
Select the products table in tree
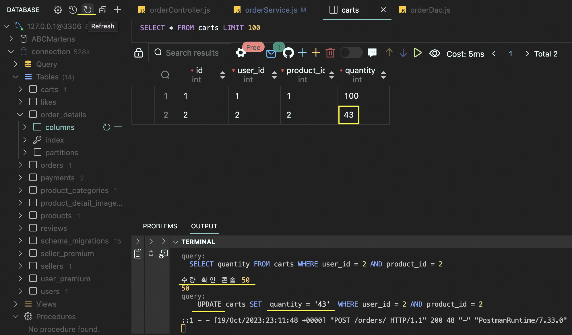pyautogui.click(x=56, y=216)
